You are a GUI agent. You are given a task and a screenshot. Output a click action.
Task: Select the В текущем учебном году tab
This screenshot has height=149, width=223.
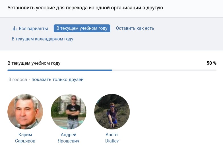(x=82, y=28)
